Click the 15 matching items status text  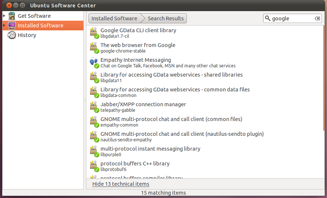tap(163, 193)
